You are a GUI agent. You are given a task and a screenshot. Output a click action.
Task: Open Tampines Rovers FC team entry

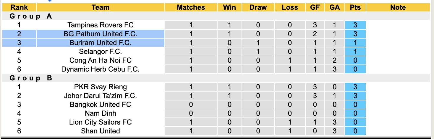(100, 25)
